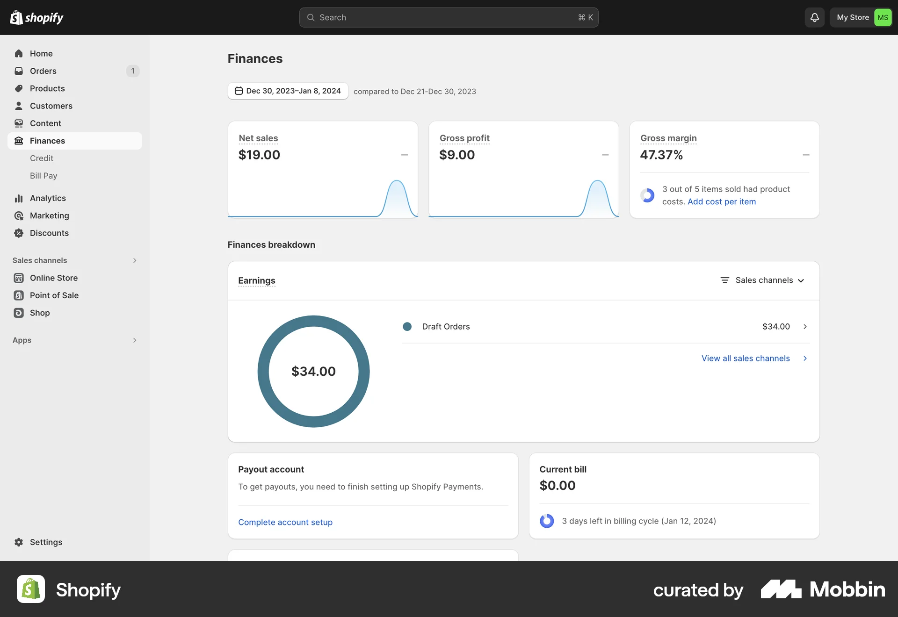This screenshot has height=617, width=898.
Task: Click the Point of Sale icon
Action: click(19, 295)
